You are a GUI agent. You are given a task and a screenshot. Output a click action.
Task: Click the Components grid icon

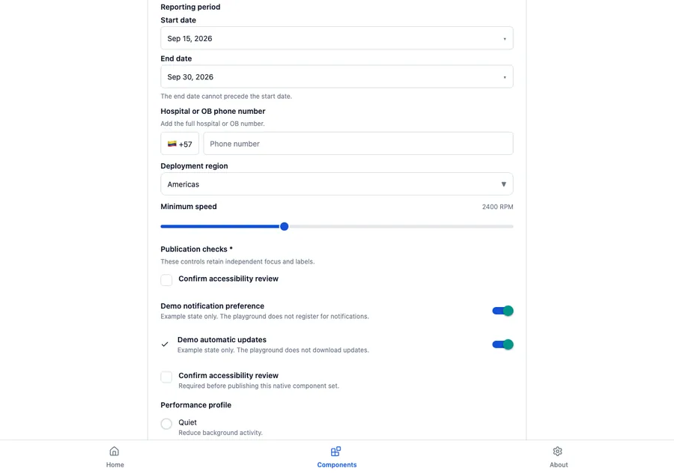point(336,452)
